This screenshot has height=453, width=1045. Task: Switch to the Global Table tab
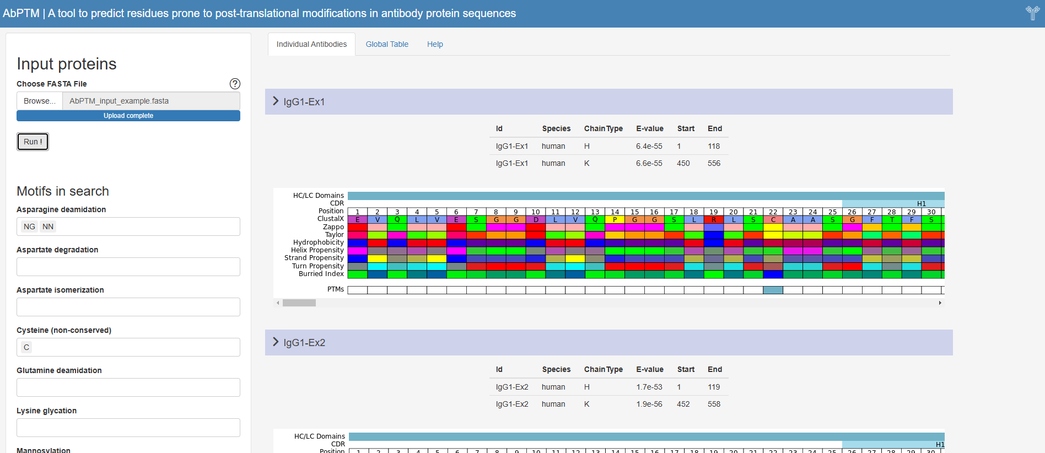387,44
